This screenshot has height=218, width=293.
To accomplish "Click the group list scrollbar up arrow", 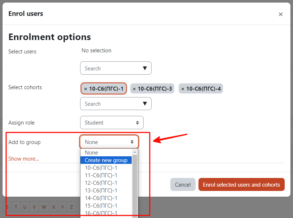I will 135,152.
